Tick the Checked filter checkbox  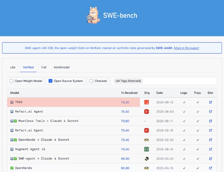(91, 81)
